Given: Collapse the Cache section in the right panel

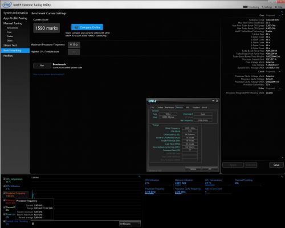Looking at the screenshot, I should [x=279, y=71].
